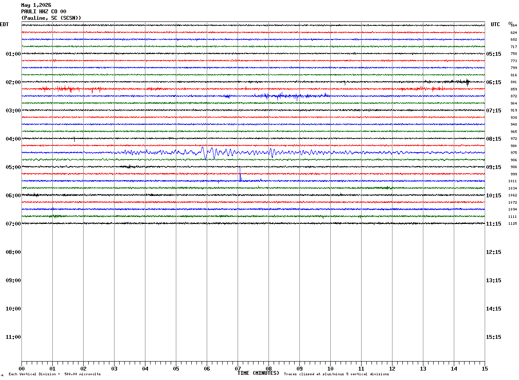Click the PAULI HHZ CO 00 station header
Viewport: 519px width, 380px height.
tap(44, 12)
